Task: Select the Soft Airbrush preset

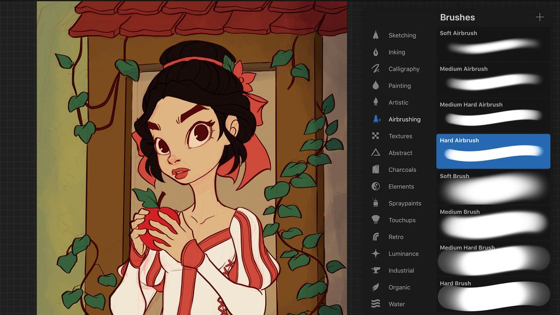Action: (492, 44)
